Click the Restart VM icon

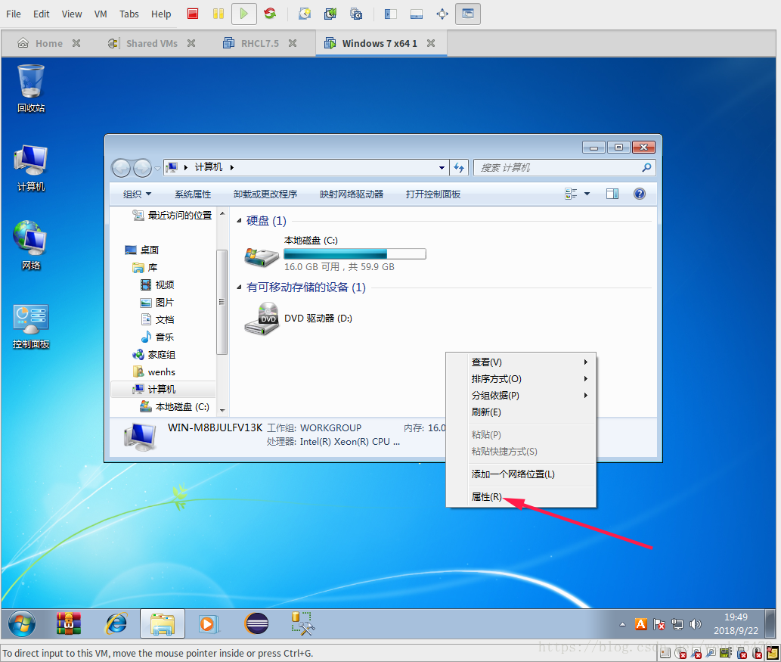[x=270, y=14]
